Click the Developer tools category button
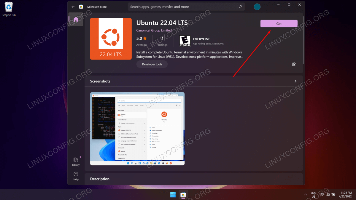 152,64
